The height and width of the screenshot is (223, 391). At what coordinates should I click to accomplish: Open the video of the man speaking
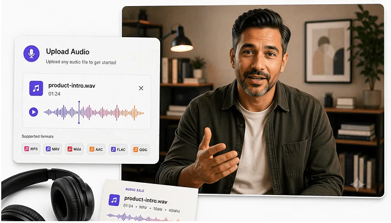[253, 101]
